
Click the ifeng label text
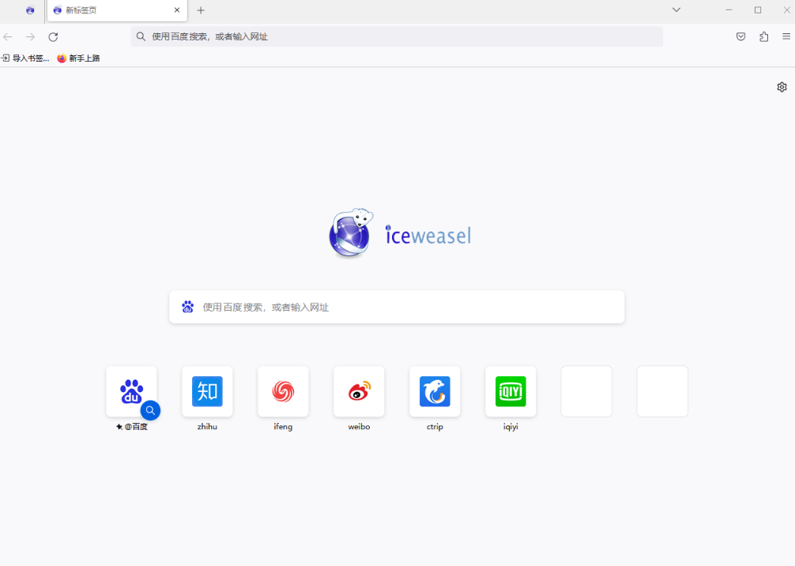pos(283,427)
